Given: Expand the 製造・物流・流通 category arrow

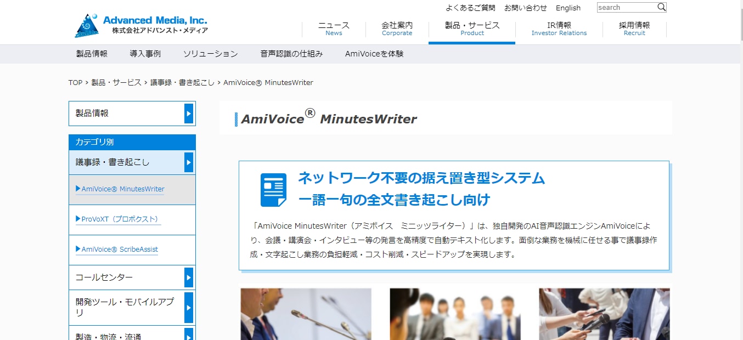Looking at the screenshot, I should [x=189, y=334].
